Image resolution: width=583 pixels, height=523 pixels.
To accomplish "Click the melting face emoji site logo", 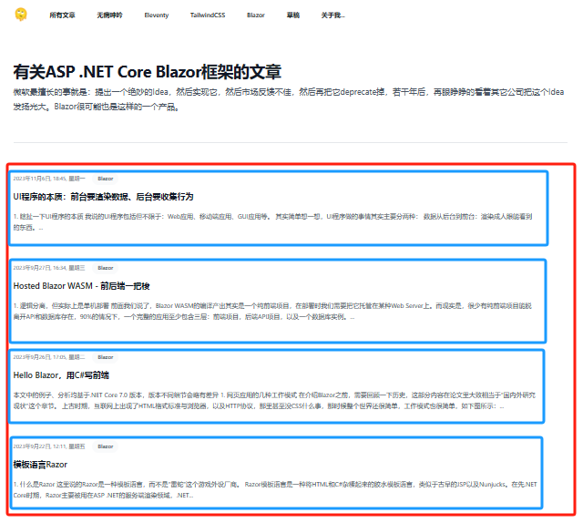I will 21,15.
